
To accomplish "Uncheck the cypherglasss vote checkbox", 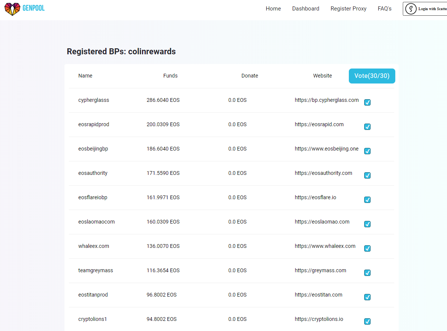I will pyautogui.click(x=367, y=103).
